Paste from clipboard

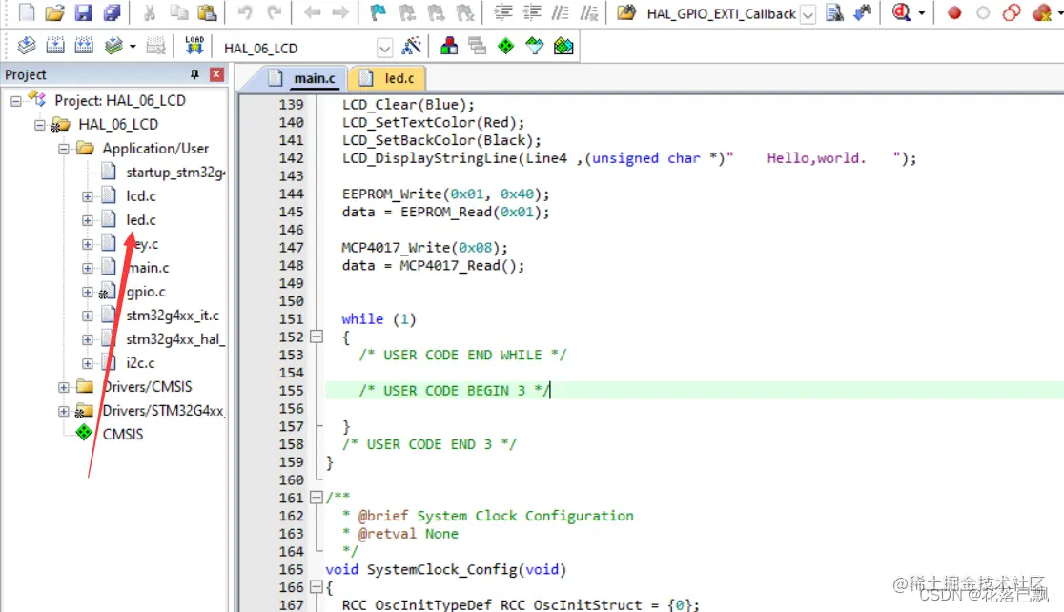click(x=207, y=13)
